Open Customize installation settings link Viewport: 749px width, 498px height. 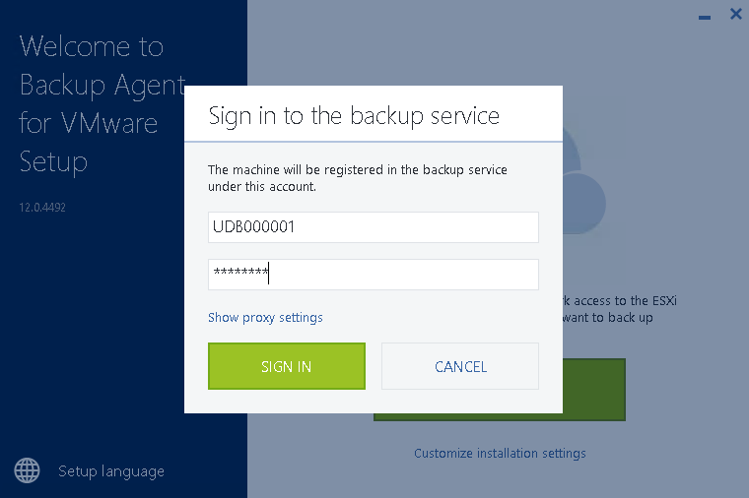[500, 453]
